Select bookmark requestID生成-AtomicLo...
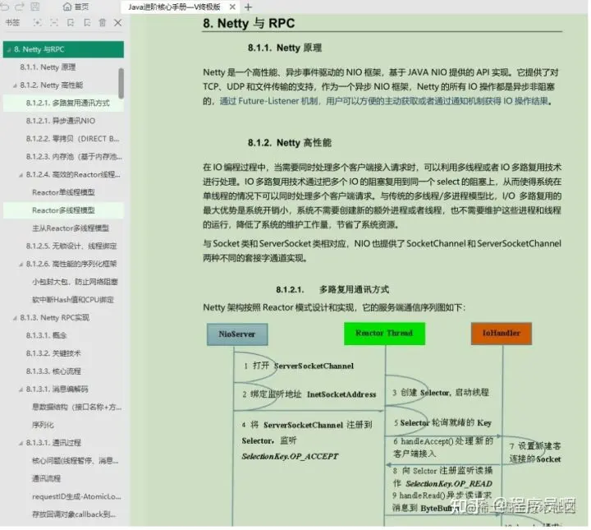Viewport: 591px width, 530px height. pos(76,496)
